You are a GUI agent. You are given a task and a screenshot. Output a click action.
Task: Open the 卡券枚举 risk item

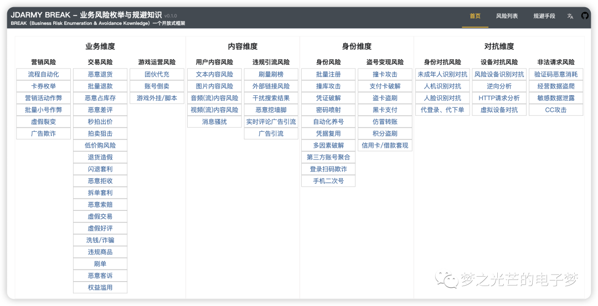44,86
